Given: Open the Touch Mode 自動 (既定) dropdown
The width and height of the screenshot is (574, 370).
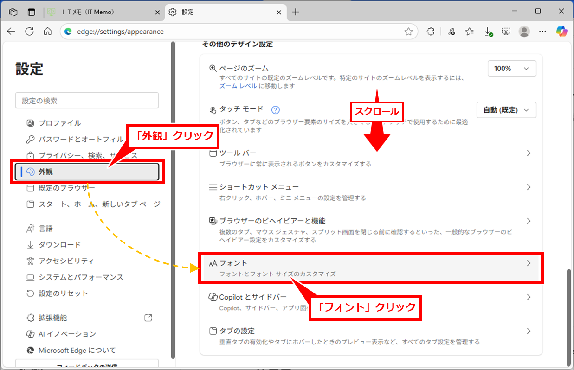Looking at the screenshot, I should tap(506, 110).
